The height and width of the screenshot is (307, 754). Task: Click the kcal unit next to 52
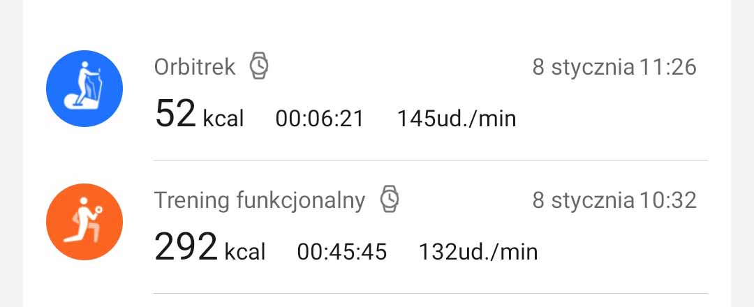tap(223, 119)
